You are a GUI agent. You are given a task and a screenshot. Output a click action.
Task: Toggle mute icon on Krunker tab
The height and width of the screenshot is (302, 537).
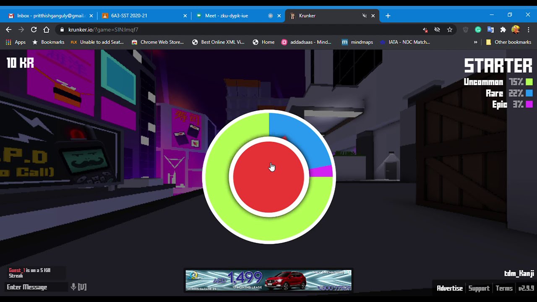[364, 16]
